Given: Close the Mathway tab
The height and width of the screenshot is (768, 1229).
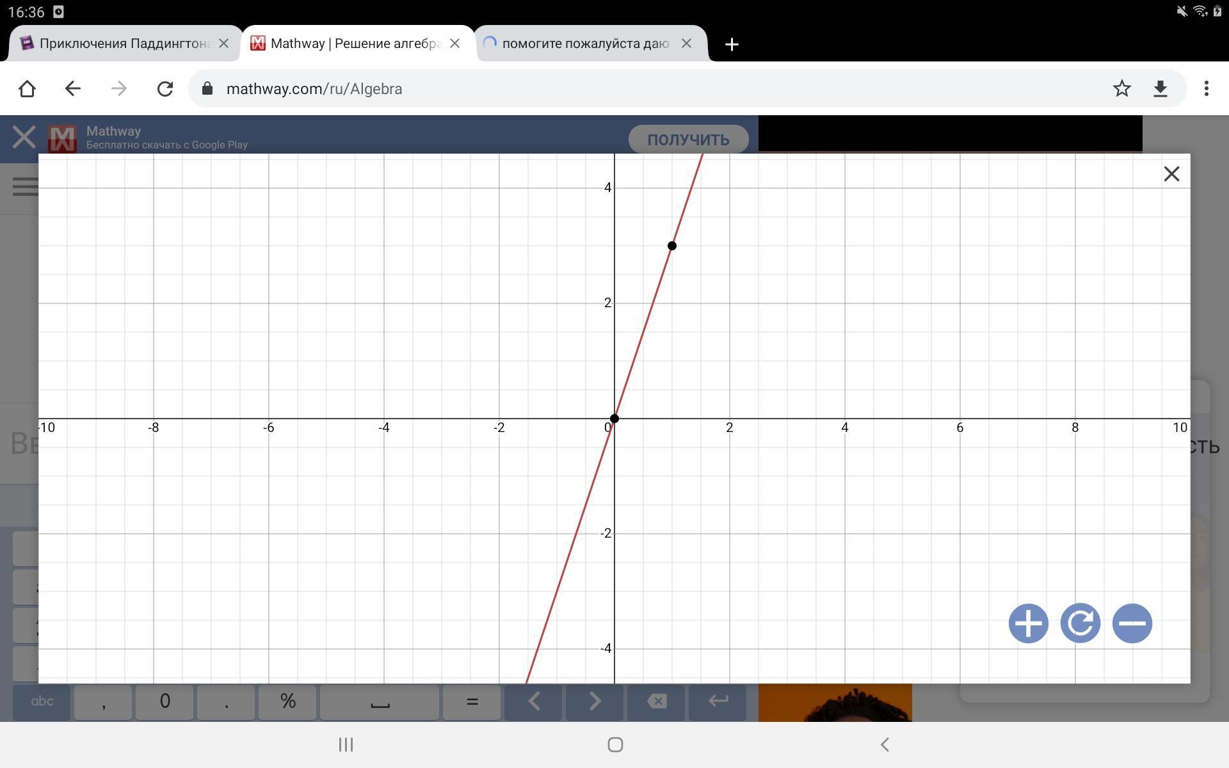Looking at the screenshot, I should coord(454,44).
